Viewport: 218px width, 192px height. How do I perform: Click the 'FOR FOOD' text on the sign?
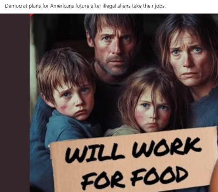point(134,178)
